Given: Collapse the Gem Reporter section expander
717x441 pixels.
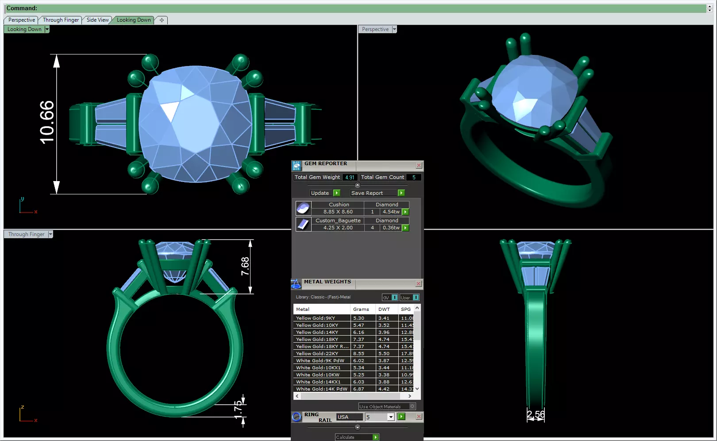Looking at the screenshot, I should pos(358,186).
